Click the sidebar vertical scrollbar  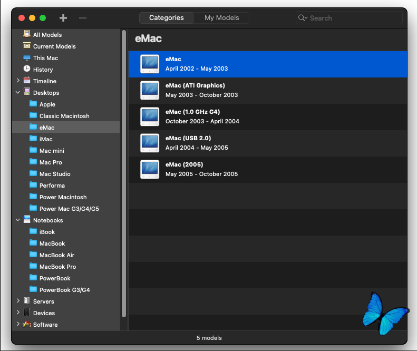[x=124, y=173]
